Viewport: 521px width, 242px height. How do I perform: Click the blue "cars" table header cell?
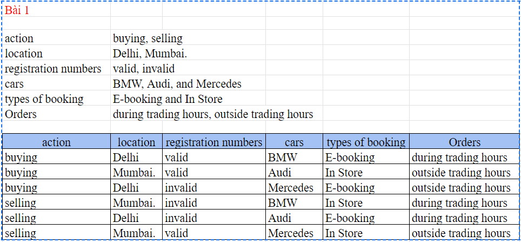click(294, 142)
